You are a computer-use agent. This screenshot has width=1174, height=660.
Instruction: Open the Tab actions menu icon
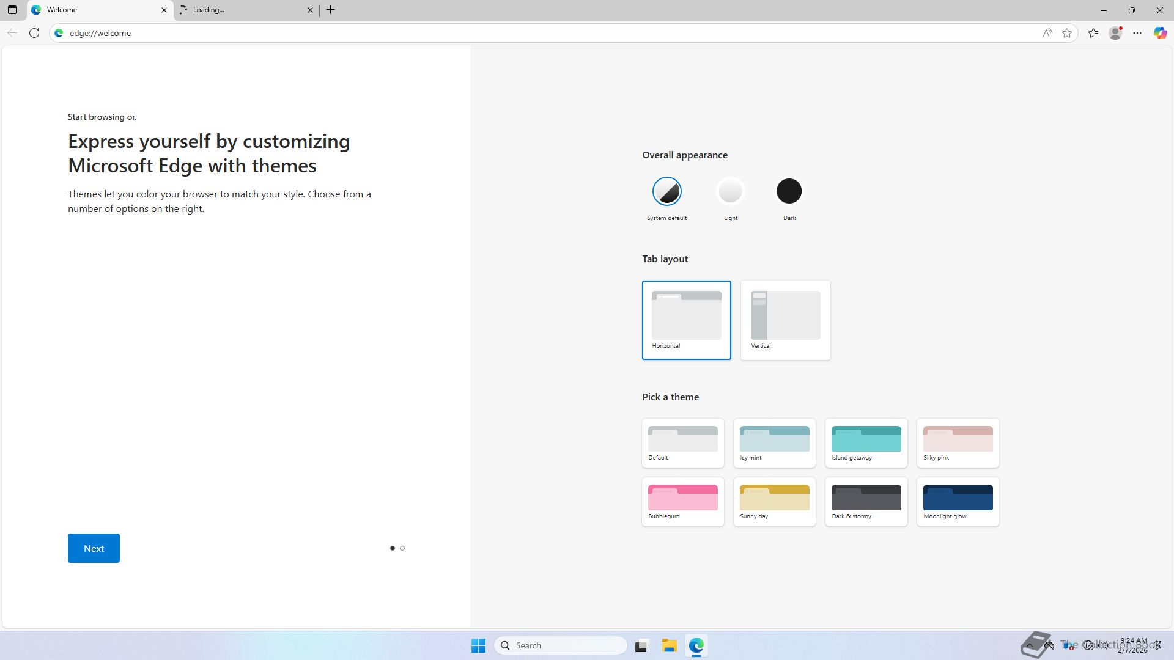(12, 10)
